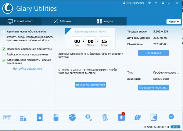Launch the registry cleaner broom icon
The height and width of the screenshot is (131, 183).
(23, 118)
